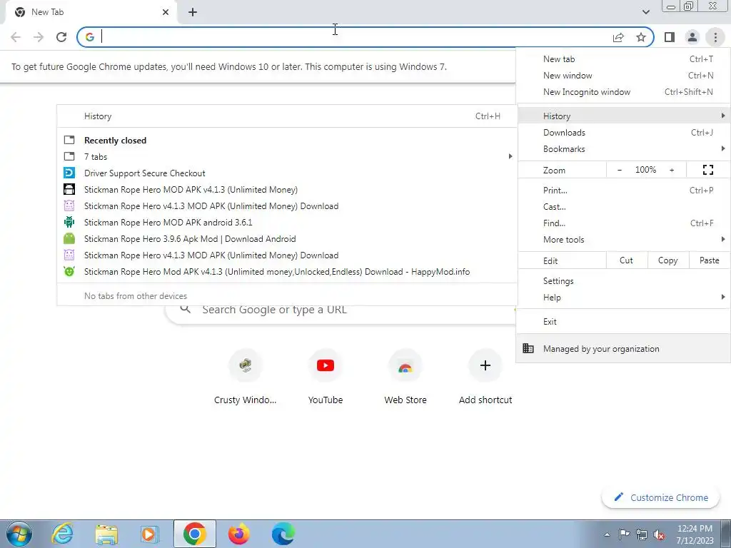
Task: Click the network tray icon
Action: [x=642, y=534]
